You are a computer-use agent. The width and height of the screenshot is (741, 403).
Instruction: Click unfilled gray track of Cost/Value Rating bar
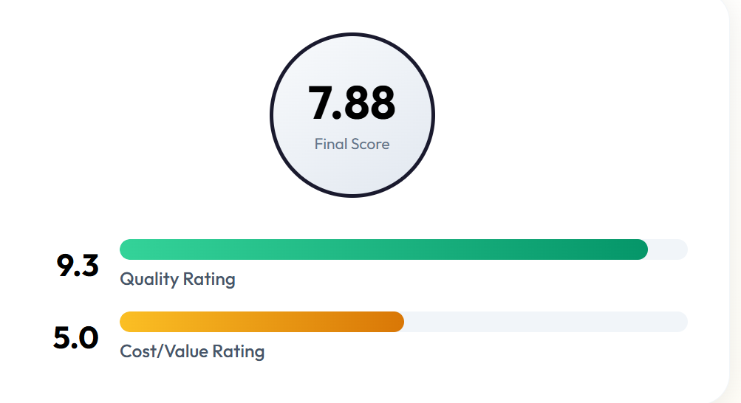tap(545, 322)
